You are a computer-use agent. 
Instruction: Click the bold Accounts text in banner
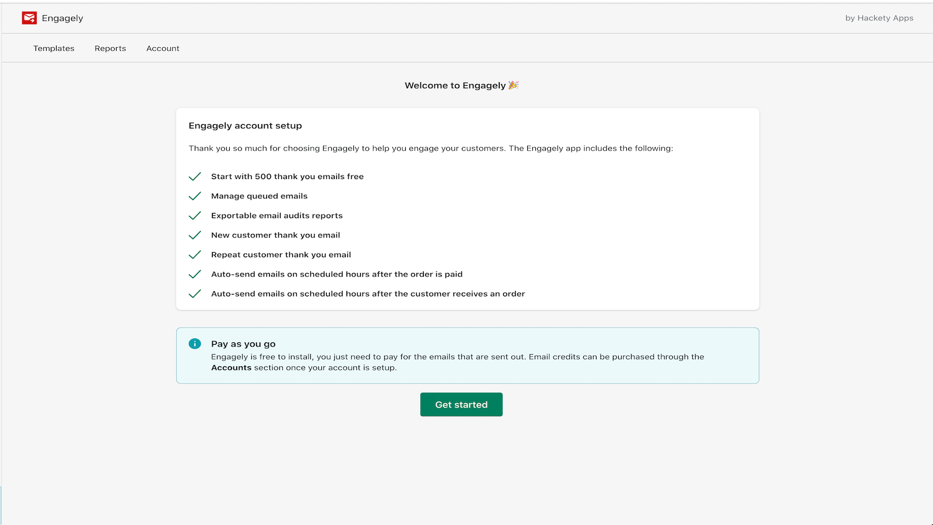click(x=231, y=368)
